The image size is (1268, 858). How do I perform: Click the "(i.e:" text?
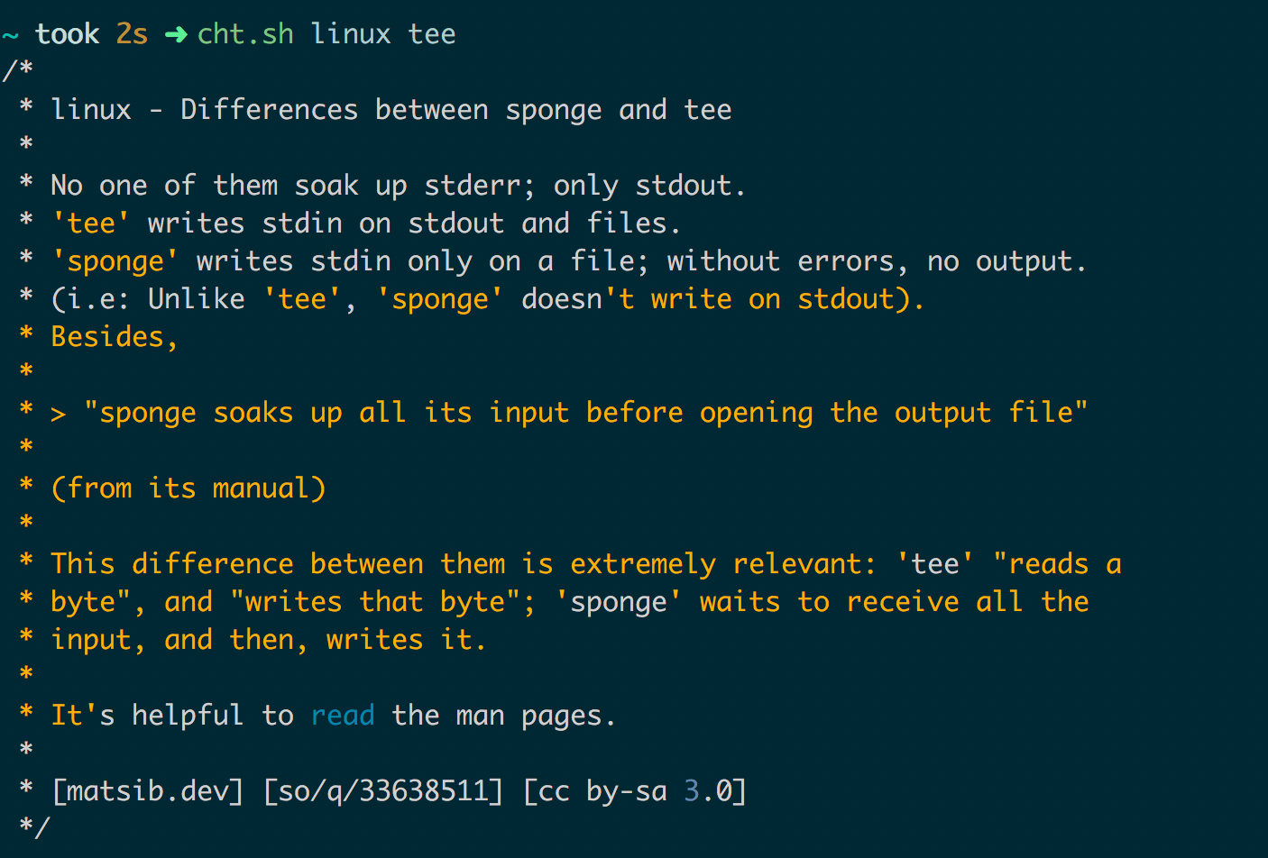click(x=91, y=299)
